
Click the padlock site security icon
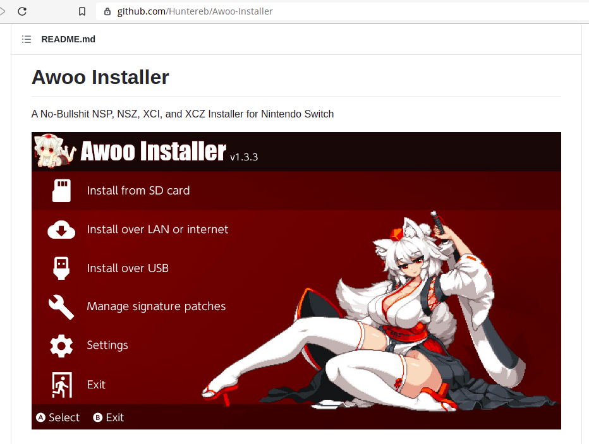[x=107, y=11]
